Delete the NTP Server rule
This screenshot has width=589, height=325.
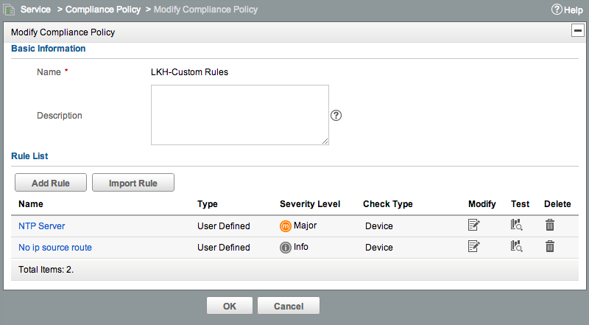click(x=550, y=225)
